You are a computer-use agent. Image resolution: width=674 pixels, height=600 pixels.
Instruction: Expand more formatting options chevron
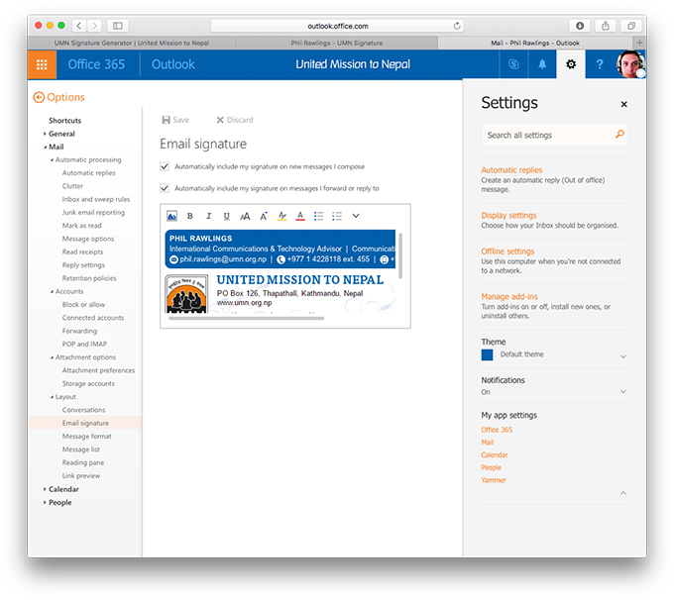[356, 216]
